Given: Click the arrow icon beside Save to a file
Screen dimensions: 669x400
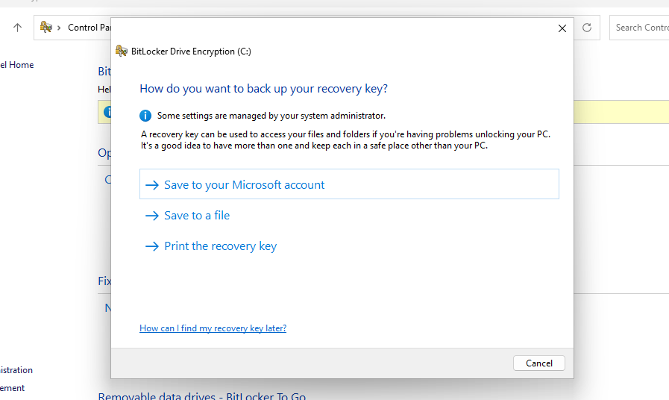Looking at the screenshot, I should click(x=152, y=216).
